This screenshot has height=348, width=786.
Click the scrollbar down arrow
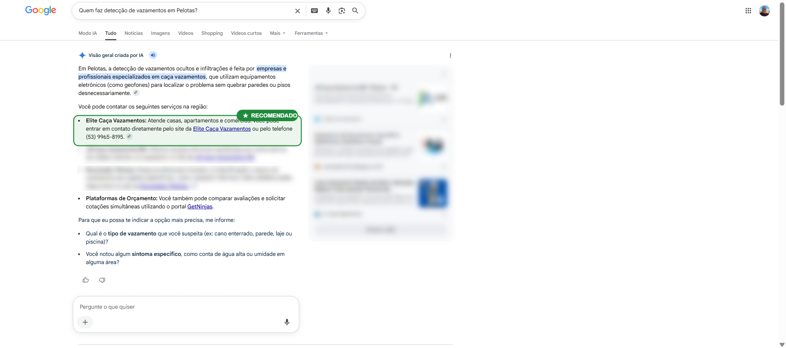point(782,344)
